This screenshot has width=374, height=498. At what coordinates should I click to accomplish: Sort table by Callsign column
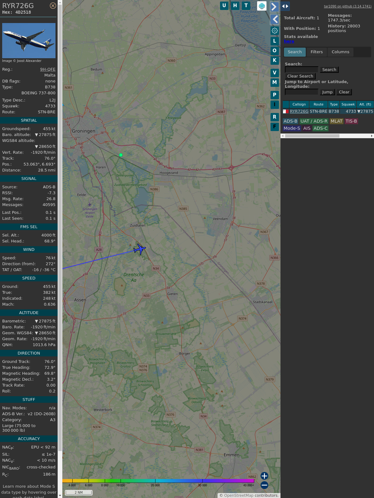pyautogui.click(x=299, y=105)
